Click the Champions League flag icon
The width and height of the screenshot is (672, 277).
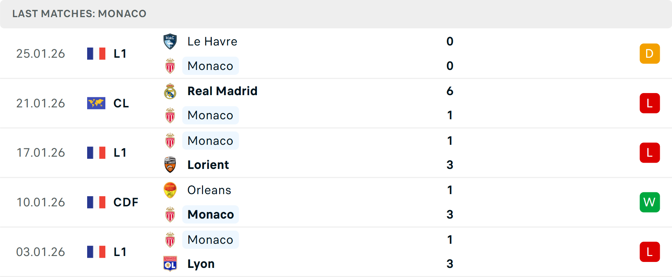[96, 103]
